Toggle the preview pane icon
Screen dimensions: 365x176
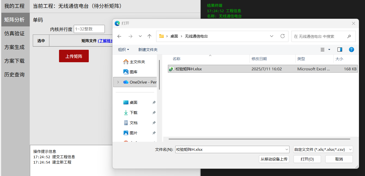click(x=340, y=50)
